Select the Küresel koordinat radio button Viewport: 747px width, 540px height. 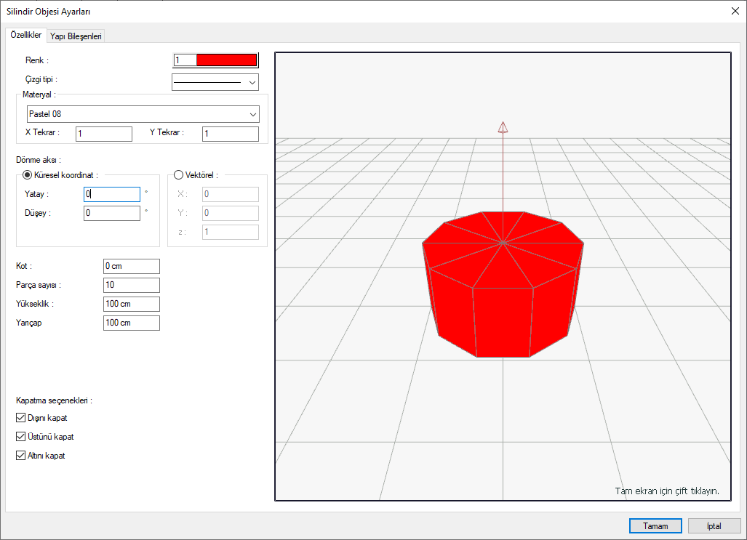(28, 174)
